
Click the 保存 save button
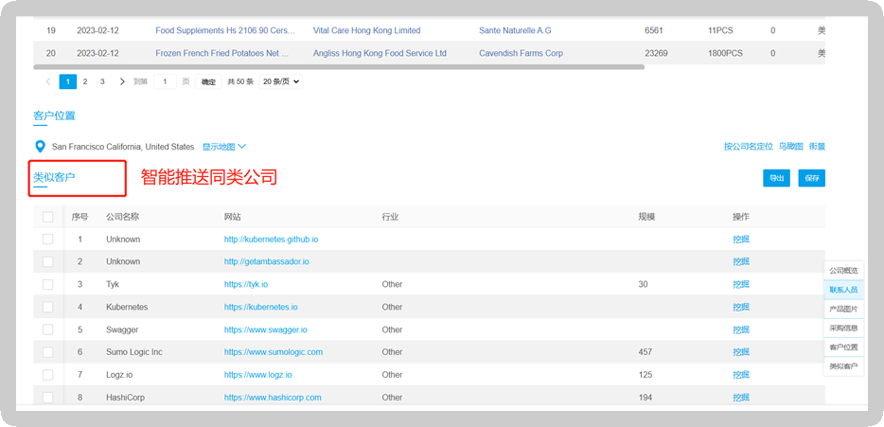811,178
